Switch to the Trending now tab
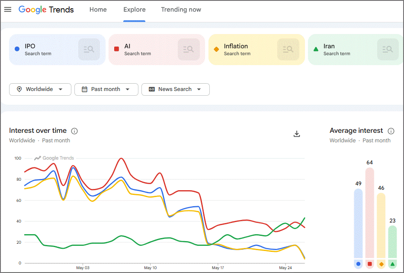 pos(181,9)
